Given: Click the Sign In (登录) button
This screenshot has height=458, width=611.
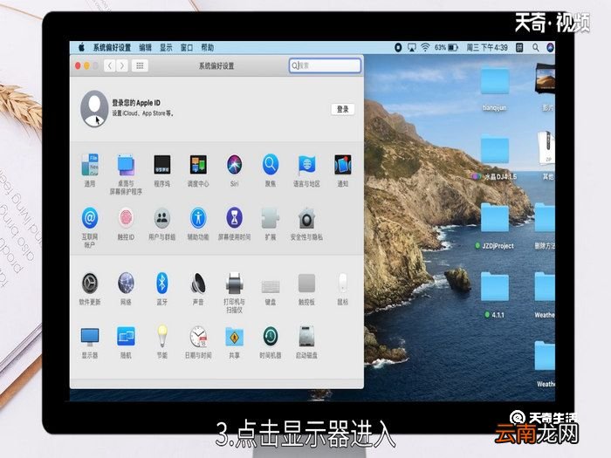Looking at the screenshot, I should [343, 109].
